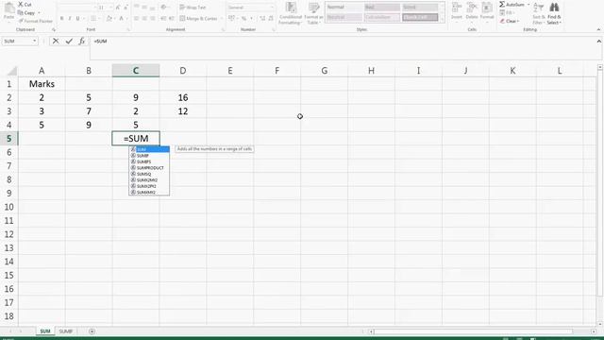Click the Fill Color bucket icon
604x340 pixels.
109,19
